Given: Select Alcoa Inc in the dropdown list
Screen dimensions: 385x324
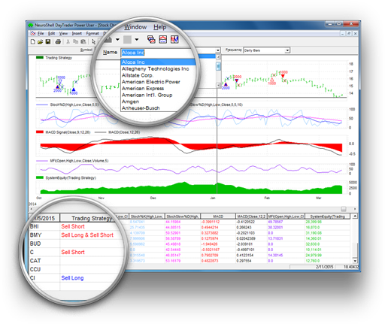Looking at the screenshot, I should [158, 62].
